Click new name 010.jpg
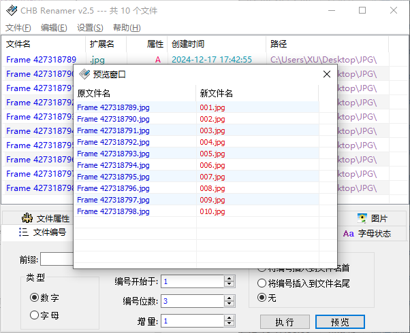The height and width of the screenshot is (333, 410). (212, 211)
